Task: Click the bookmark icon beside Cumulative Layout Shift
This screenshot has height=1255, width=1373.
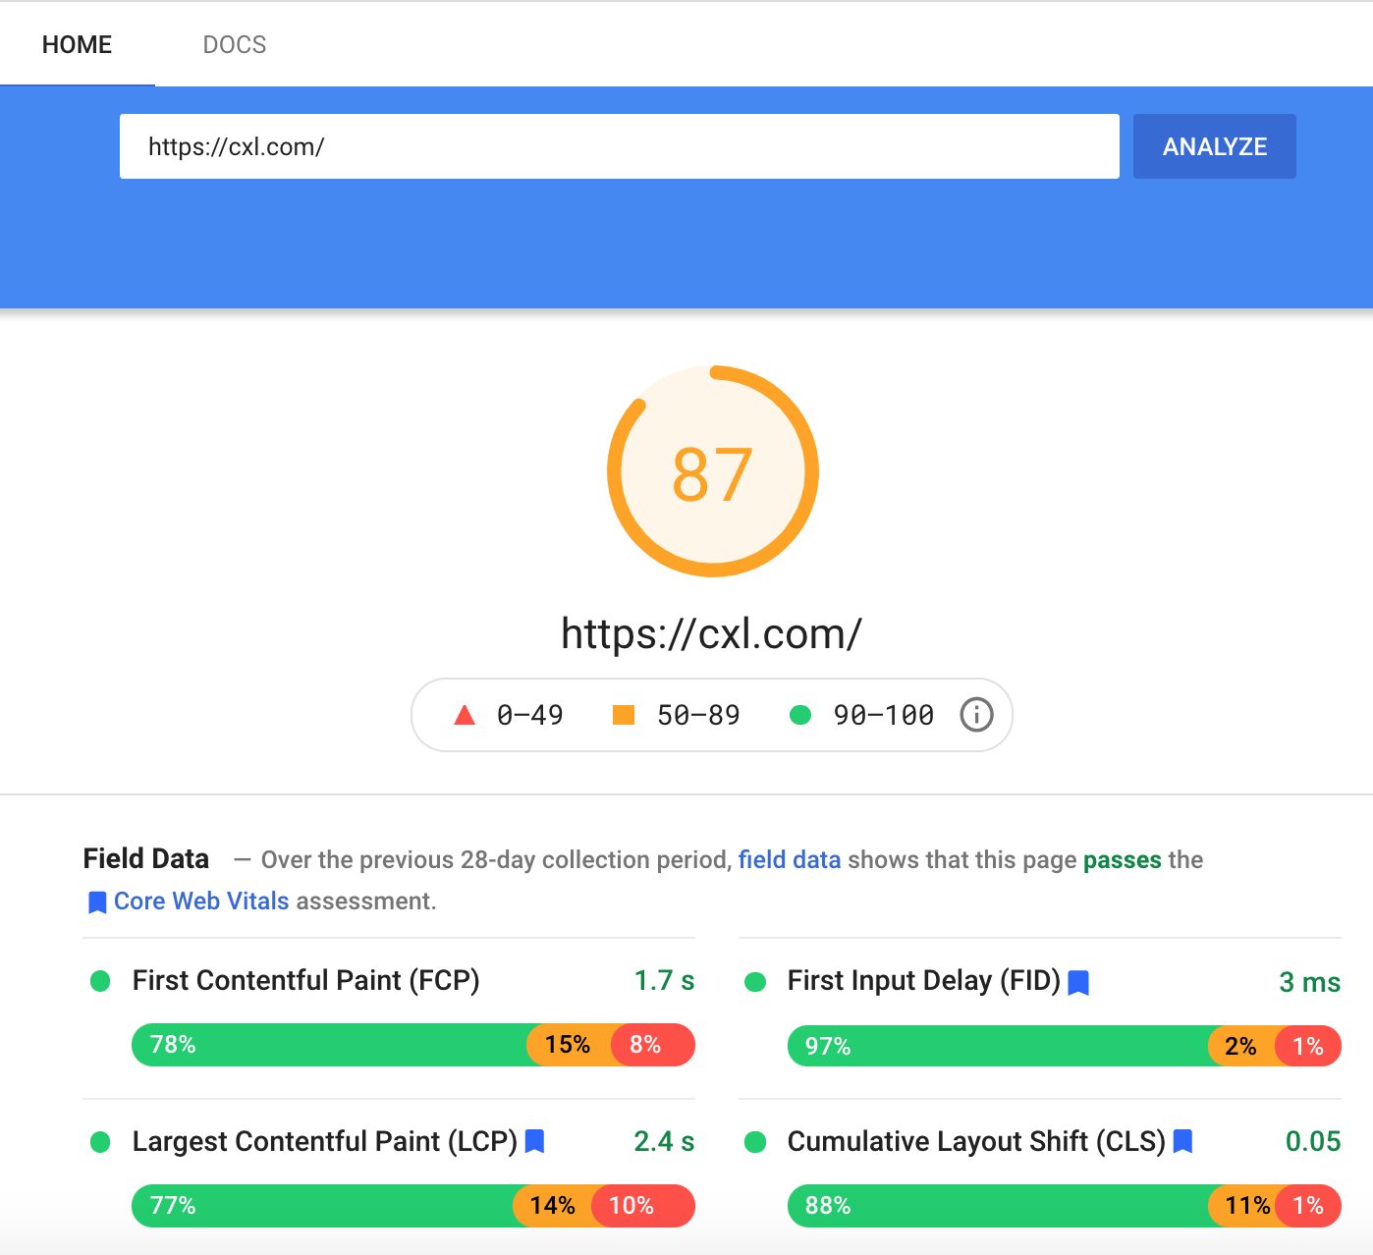Action: [x=1182, y=1141]
